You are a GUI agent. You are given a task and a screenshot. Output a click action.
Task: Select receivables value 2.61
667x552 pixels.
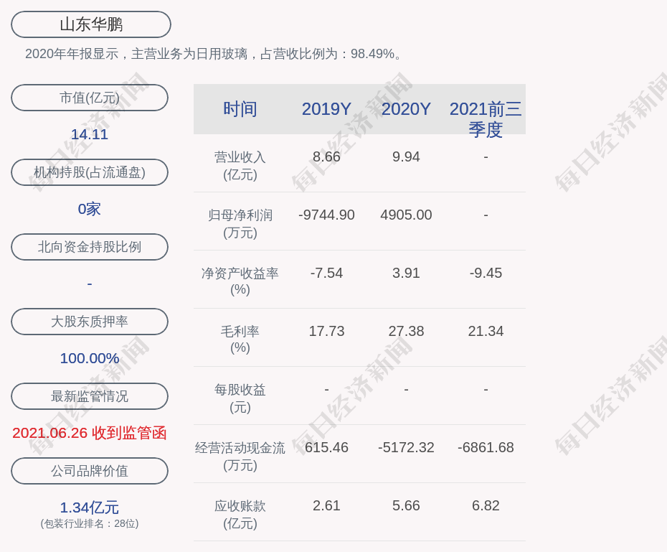(326, 505)
